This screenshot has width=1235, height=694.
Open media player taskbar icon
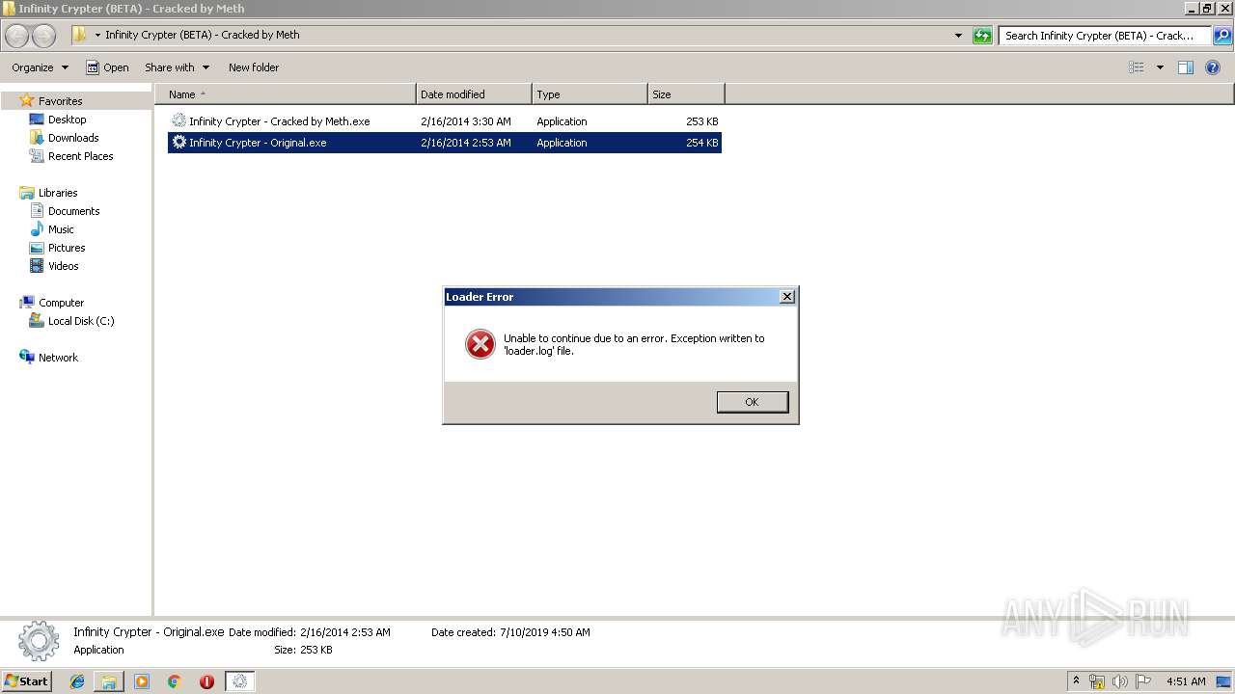pos(142,681)
